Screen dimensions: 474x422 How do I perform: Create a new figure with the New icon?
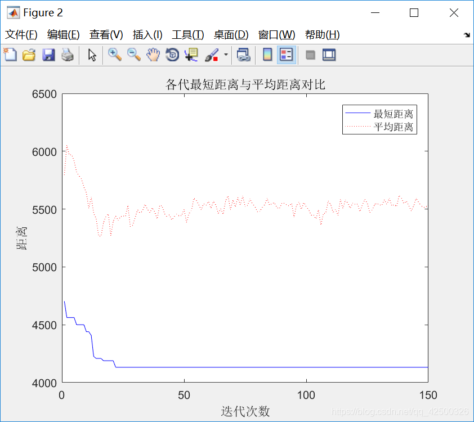click(10, 55)
